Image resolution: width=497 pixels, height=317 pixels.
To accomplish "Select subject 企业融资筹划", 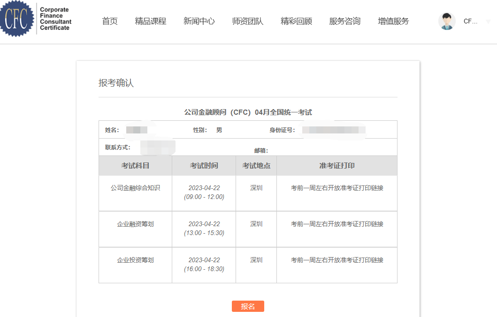I will 135,224.
